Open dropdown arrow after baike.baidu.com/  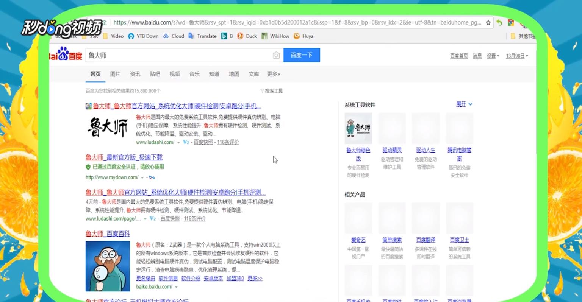176,287
